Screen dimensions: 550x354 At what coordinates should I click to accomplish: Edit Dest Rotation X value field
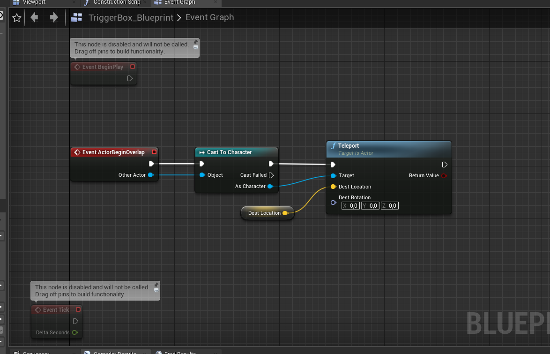pos(350,206)
